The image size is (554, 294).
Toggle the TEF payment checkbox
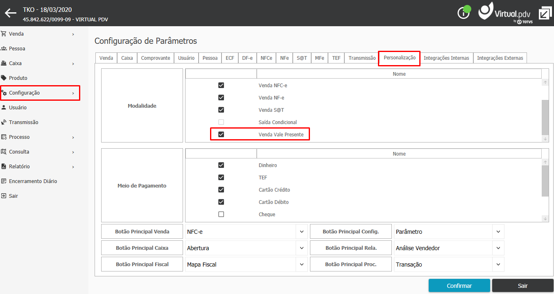pos(221,178)
